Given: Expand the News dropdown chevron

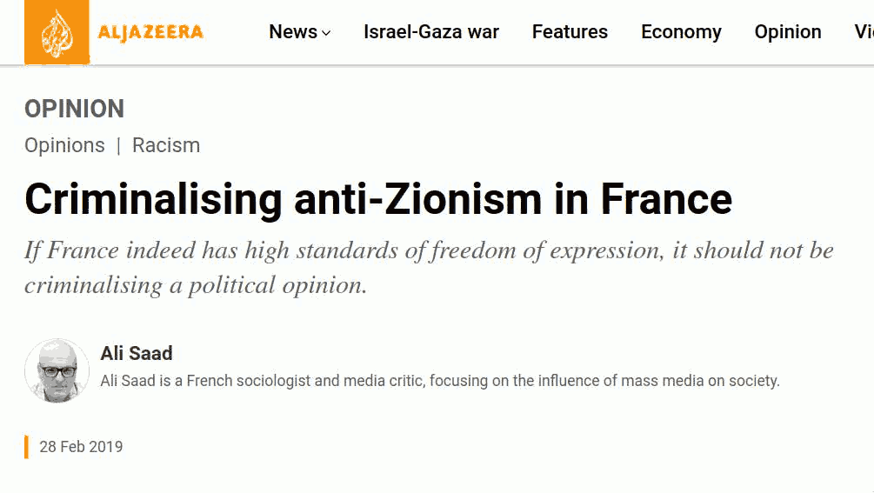Looking at the screenshot, I should [327, 33].
